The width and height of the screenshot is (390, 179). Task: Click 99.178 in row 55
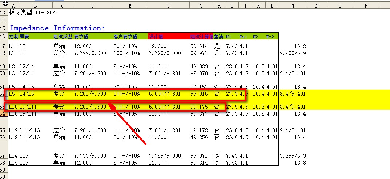[199, 130]
